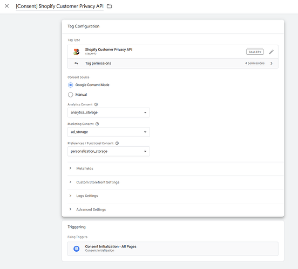Select the Manual consent source radio option
298x269 pixels.
tap(71, 95)
